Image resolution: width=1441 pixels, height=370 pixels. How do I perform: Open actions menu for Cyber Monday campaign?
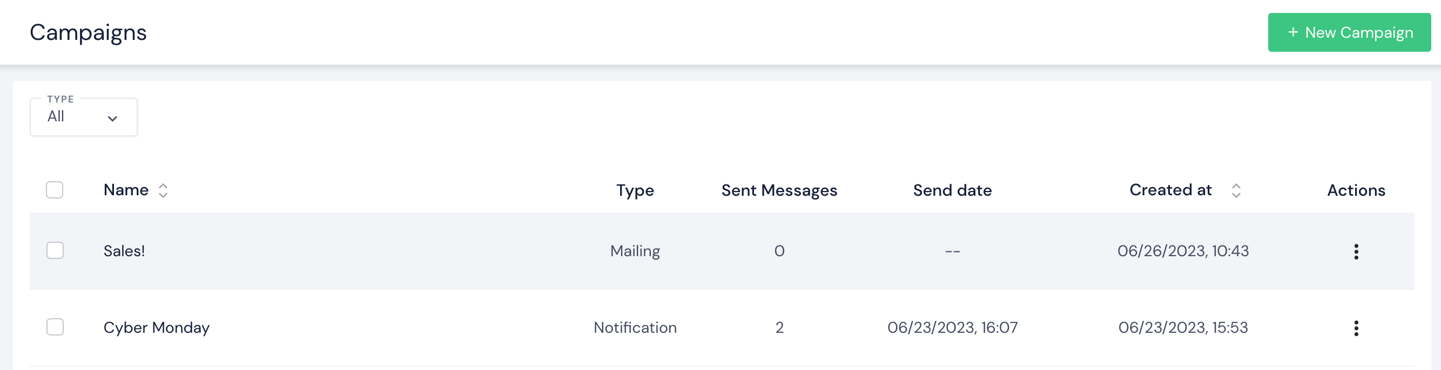pyautogui.click(x=1356, y=328)
